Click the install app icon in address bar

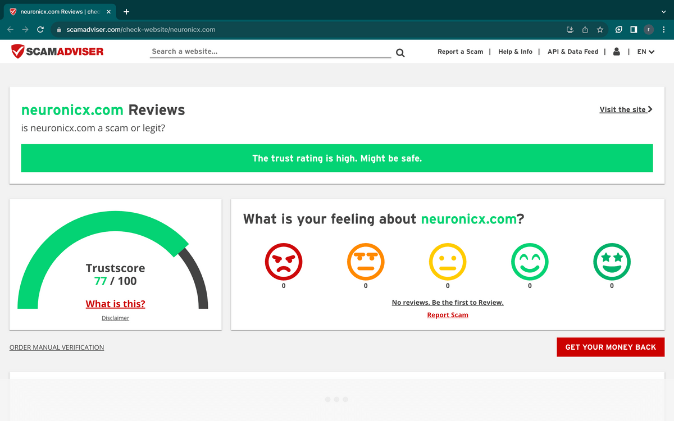[x=570, y=30]
